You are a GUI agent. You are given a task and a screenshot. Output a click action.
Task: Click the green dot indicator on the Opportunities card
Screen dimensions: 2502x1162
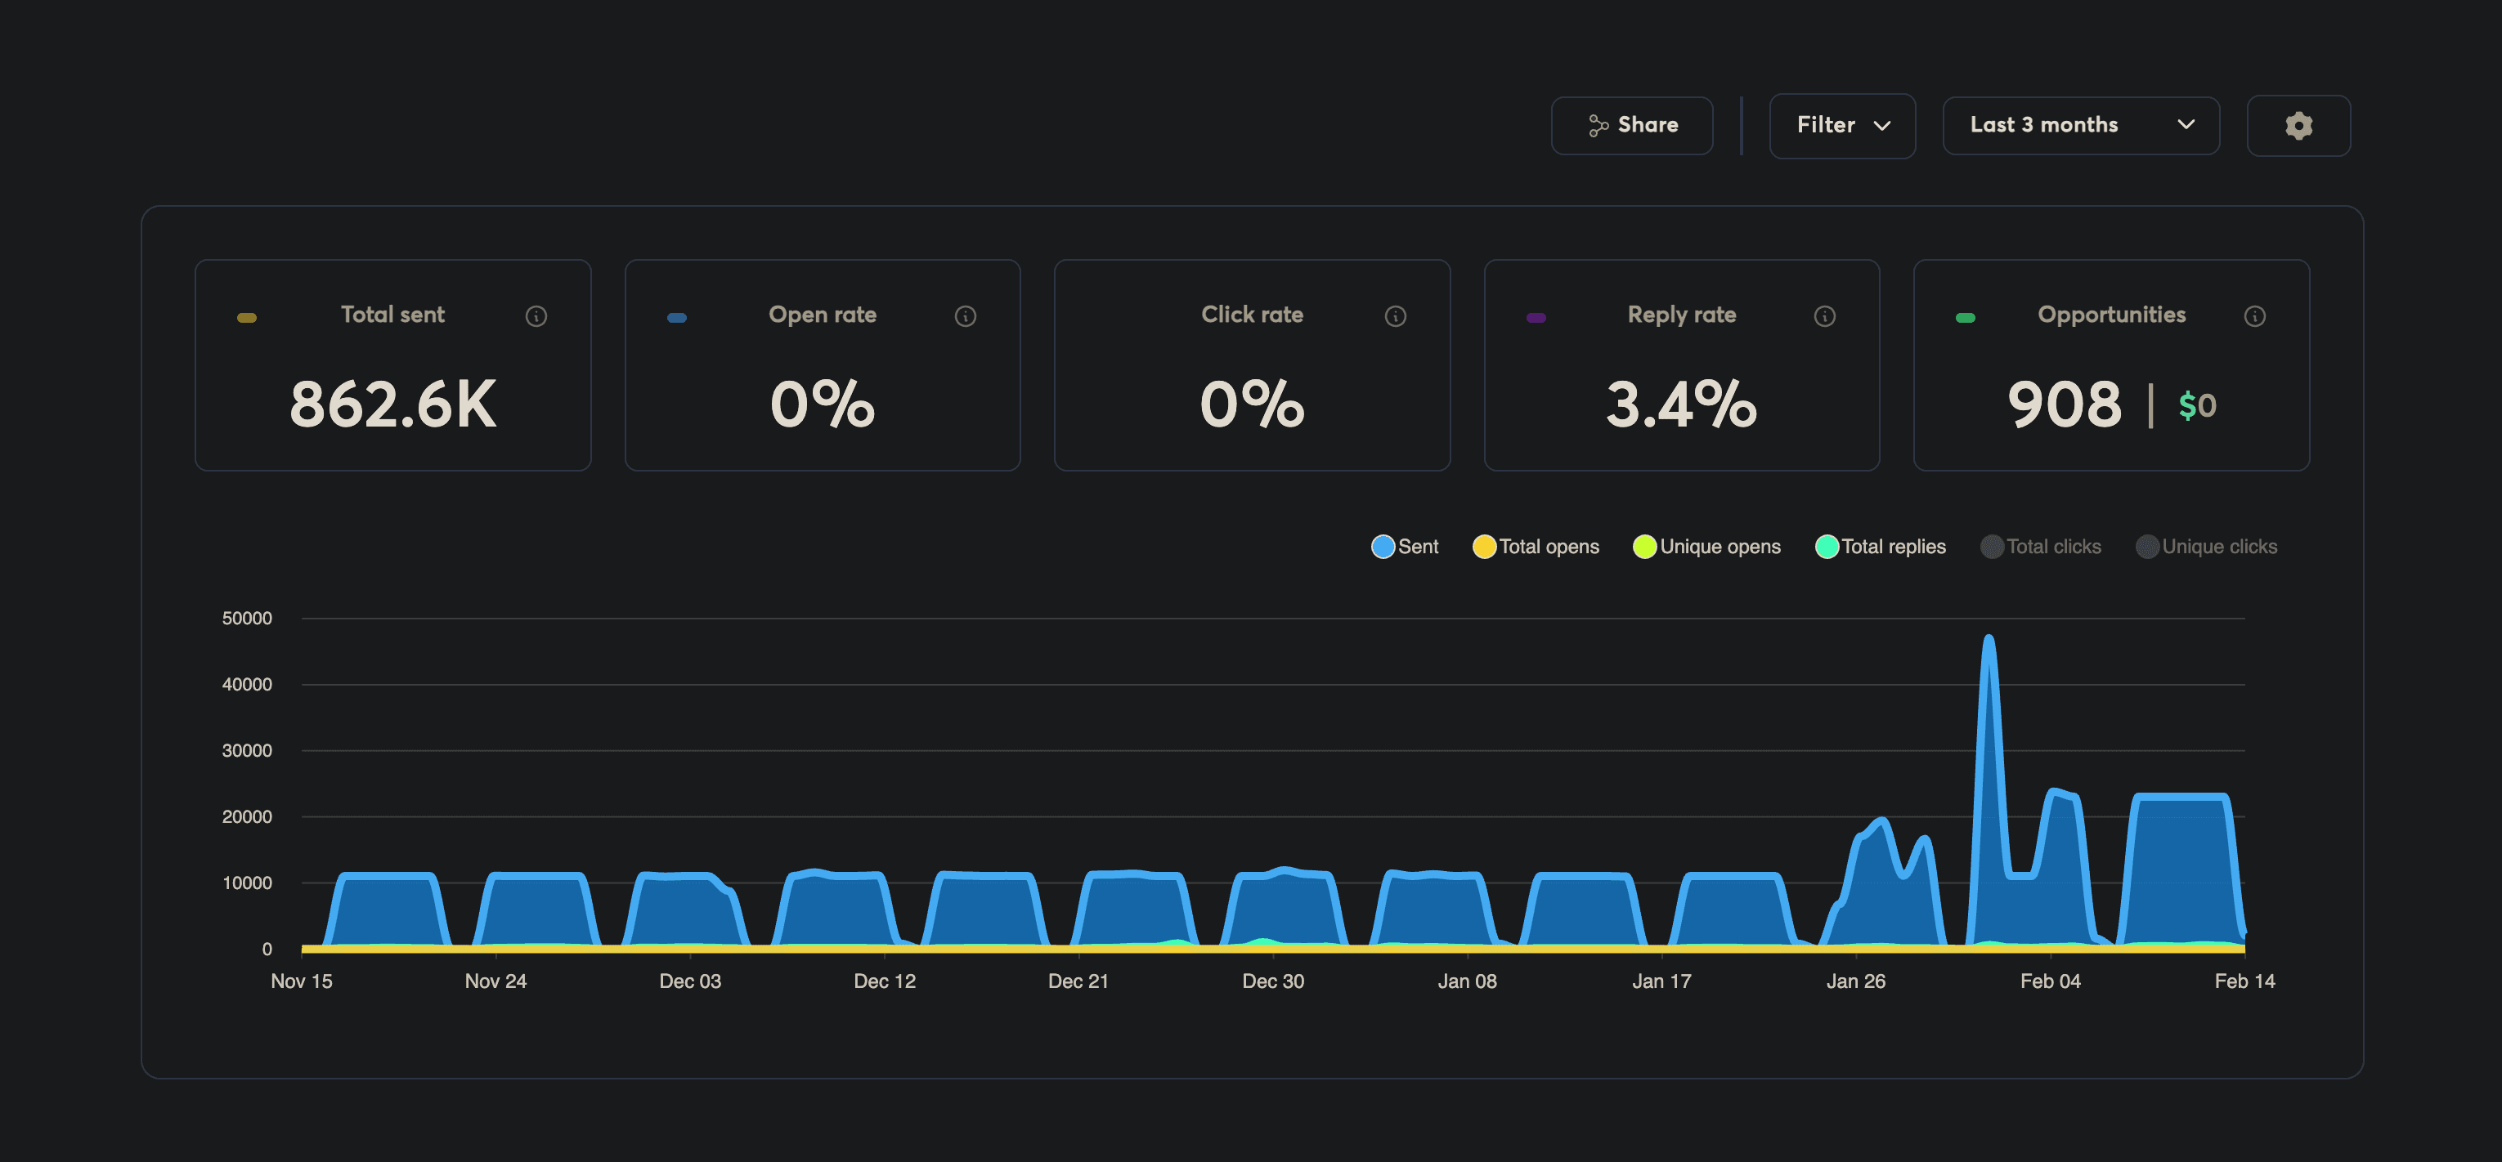pyautogui.click(x=1966, y=316)
